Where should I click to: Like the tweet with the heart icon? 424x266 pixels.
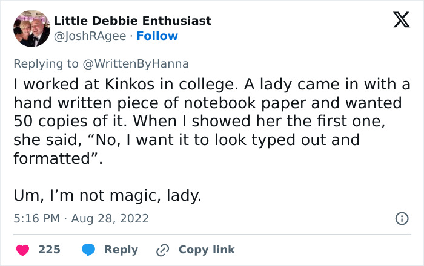click(x=22, y=250)
